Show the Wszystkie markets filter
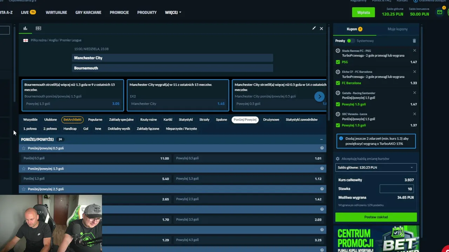 coord(30,120)
